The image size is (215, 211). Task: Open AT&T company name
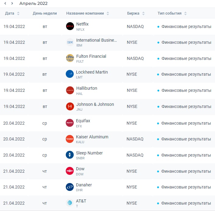coord(81,201)
